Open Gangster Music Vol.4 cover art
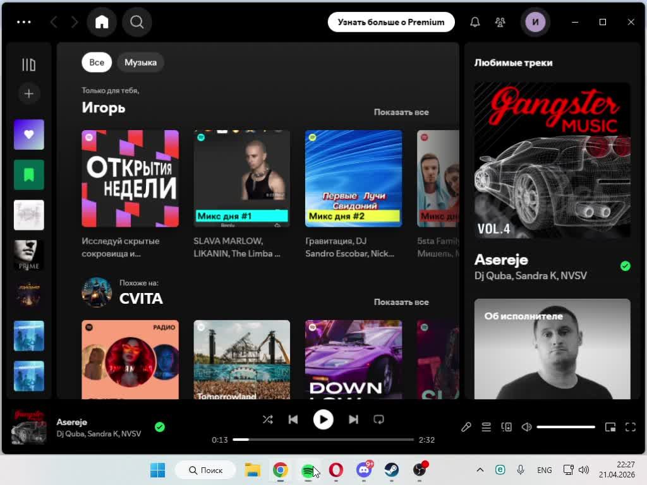 [552, 160]
